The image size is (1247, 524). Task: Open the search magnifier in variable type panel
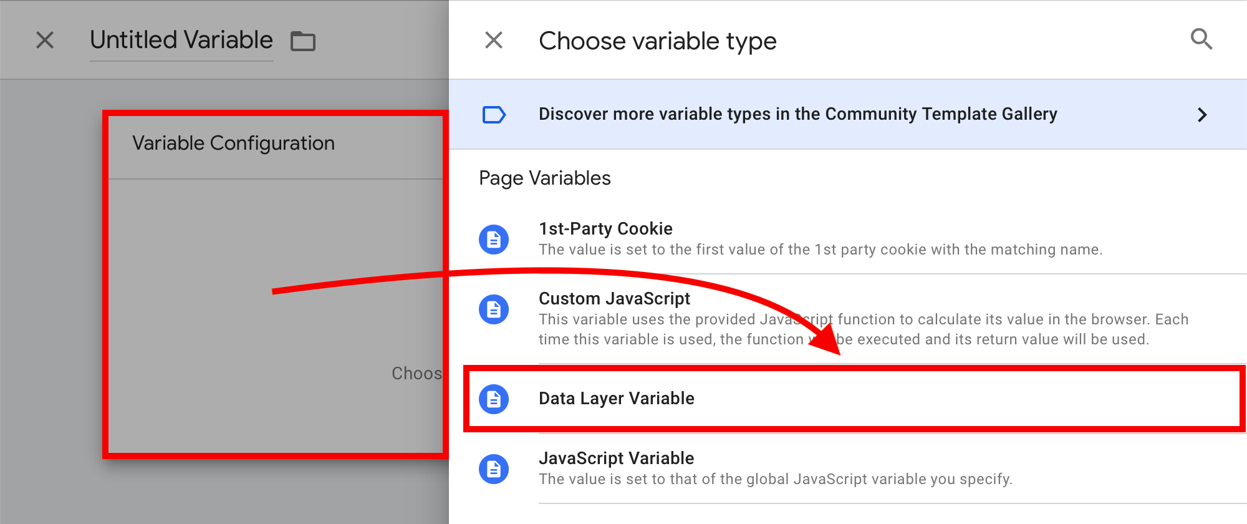pos(1201,40)
